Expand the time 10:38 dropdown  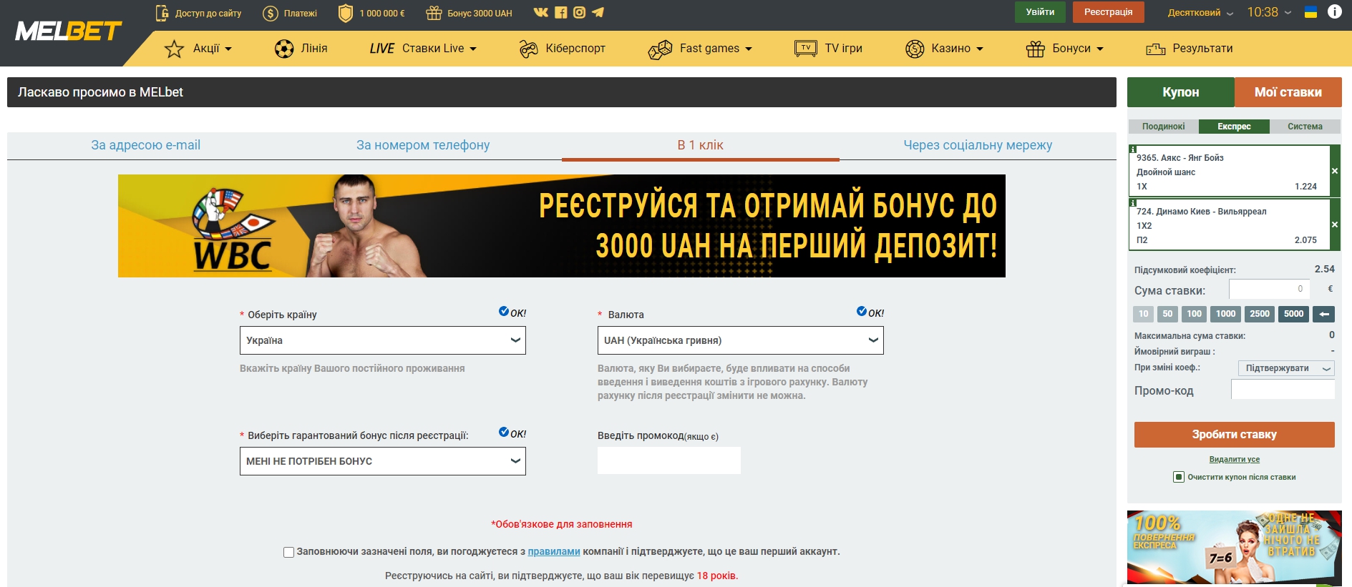point(1269,12)
